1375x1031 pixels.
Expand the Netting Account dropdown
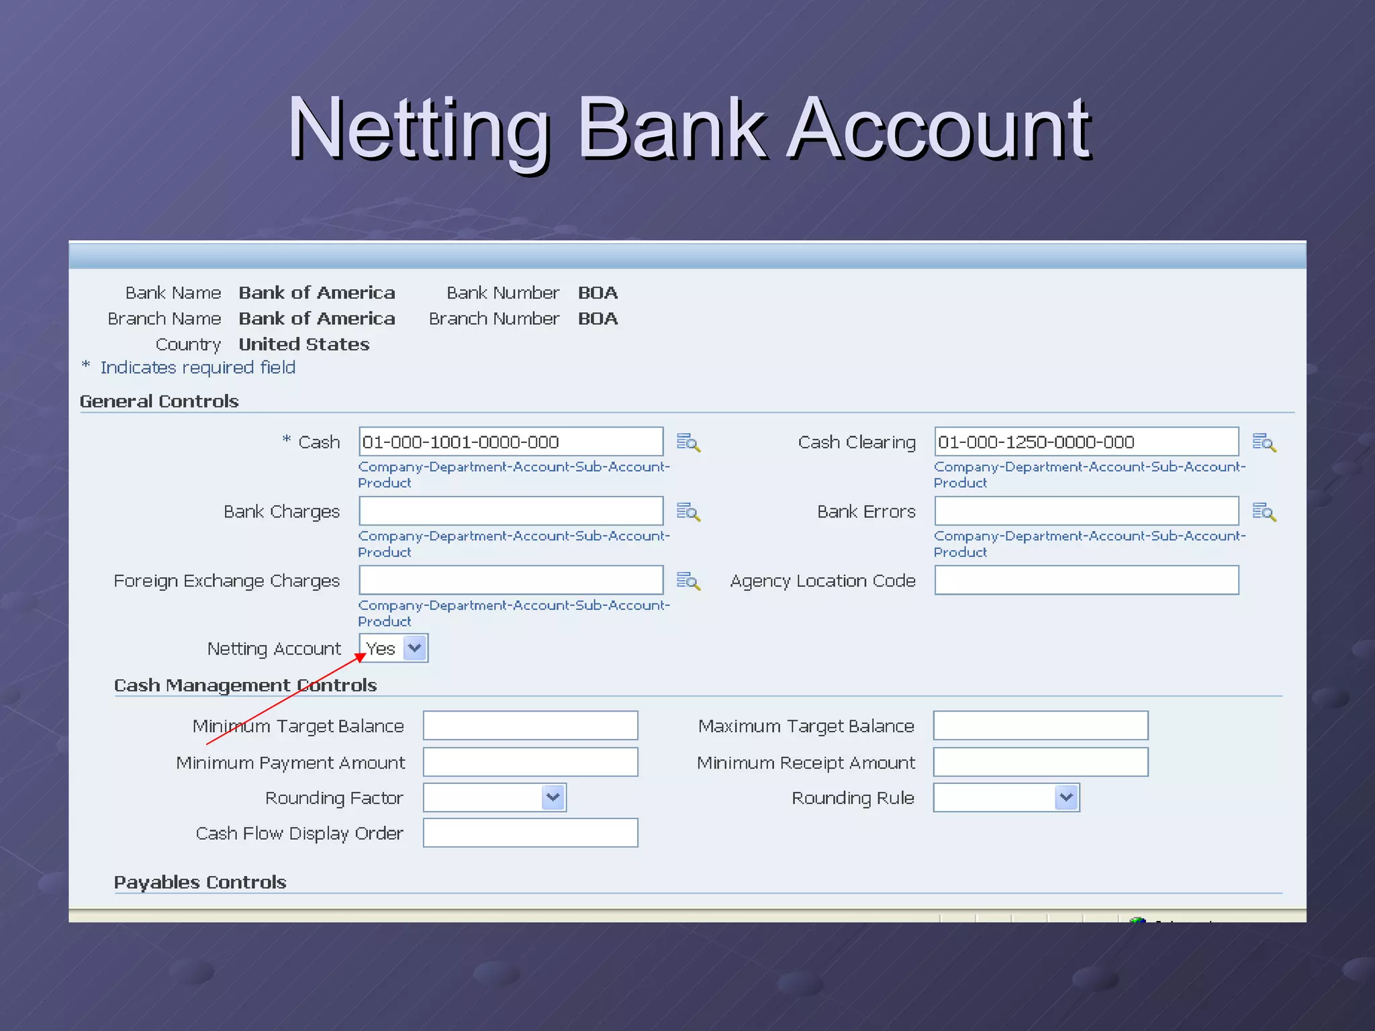(x=415, y=648)
